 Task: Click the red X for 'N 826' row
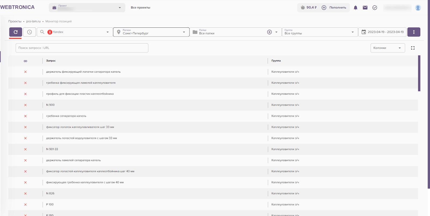[26, 193]
